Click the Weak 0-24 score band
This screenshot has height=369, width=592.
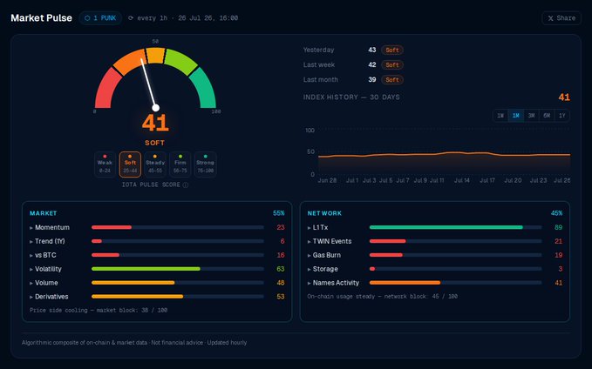tap(105, 164)
